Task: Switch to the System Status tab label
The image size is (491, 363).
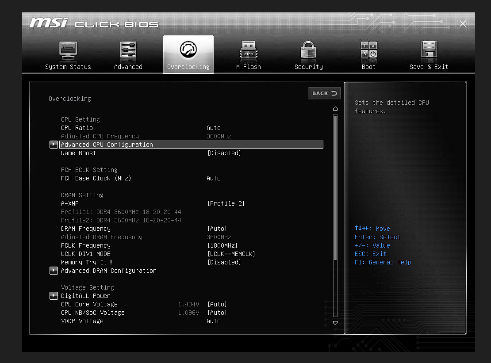Action: click(x=68, y=67)
